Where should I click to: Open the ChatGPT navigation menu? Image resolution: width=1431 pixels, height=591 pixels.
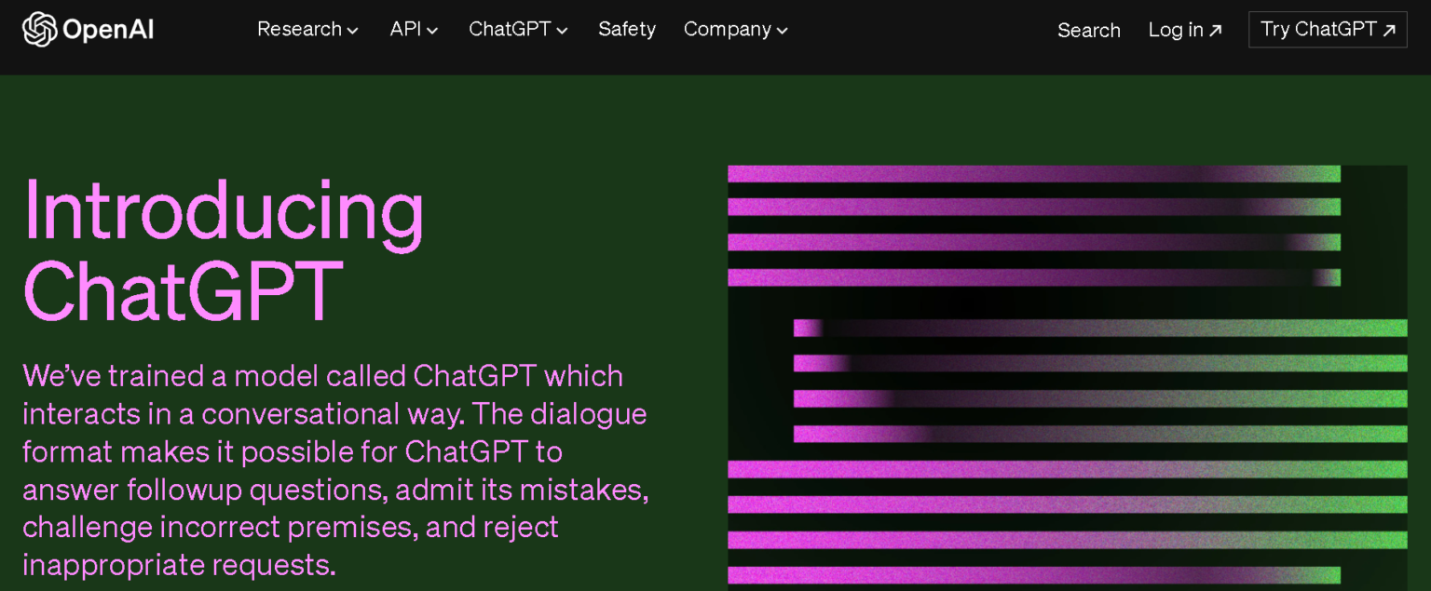[510, 30]
